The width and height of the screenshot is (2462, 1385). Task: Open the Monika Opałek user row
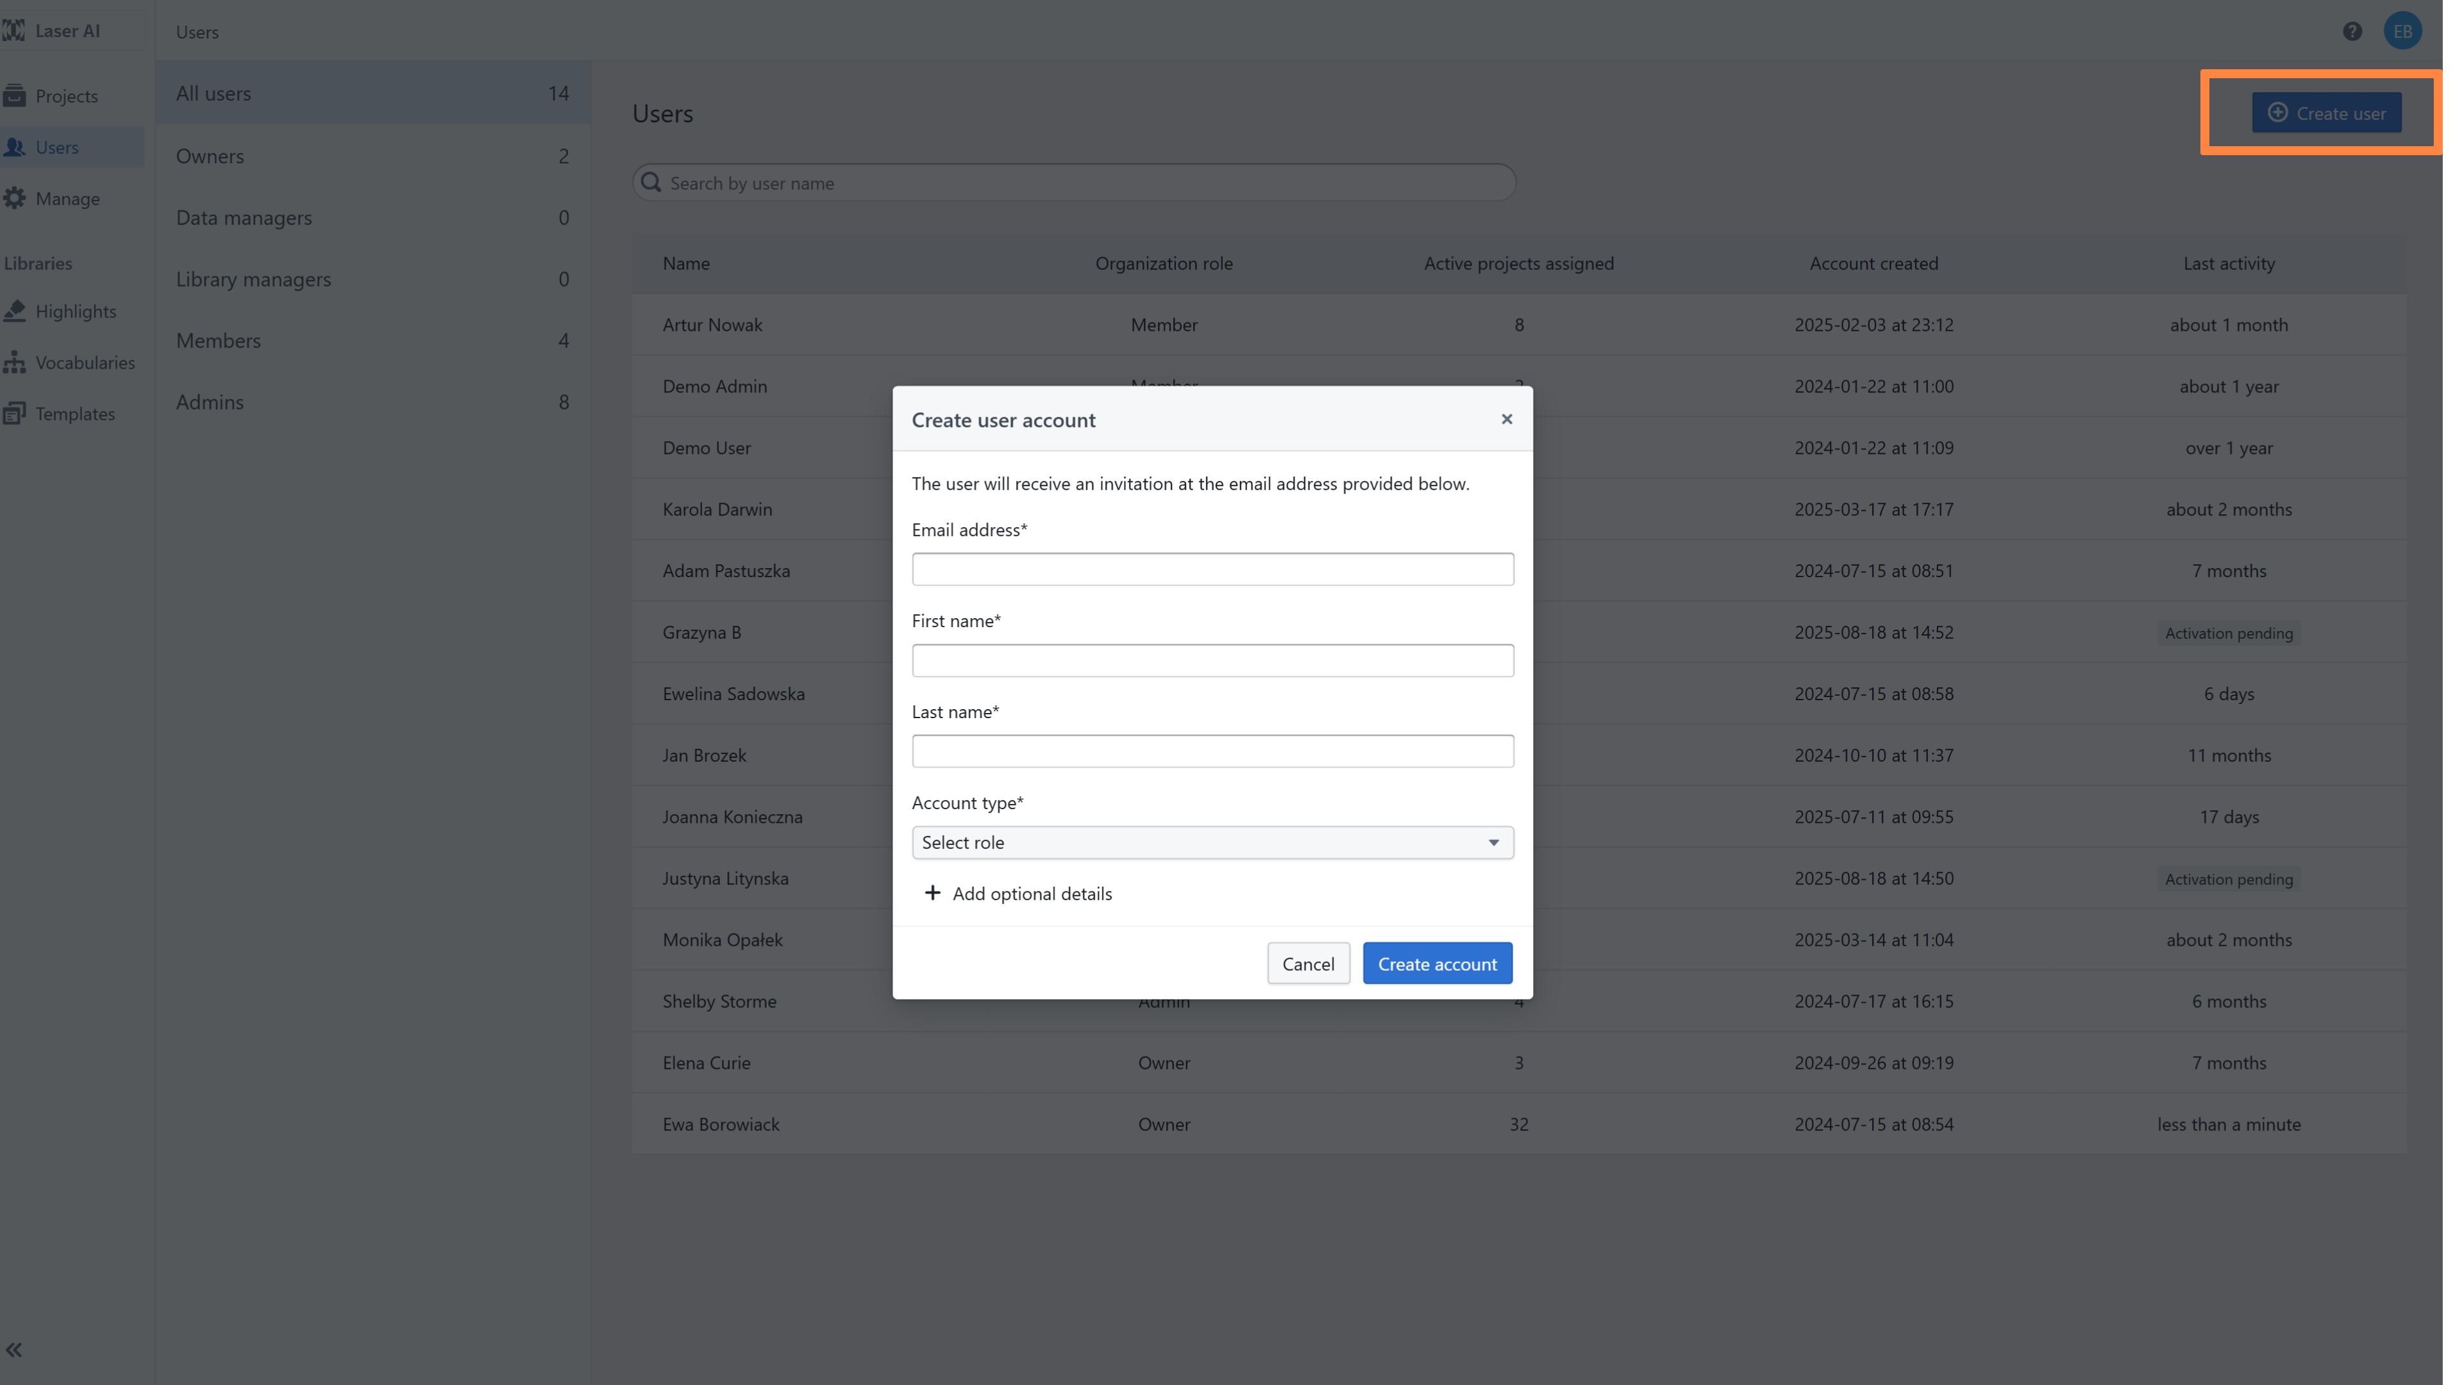(1519, 939)
